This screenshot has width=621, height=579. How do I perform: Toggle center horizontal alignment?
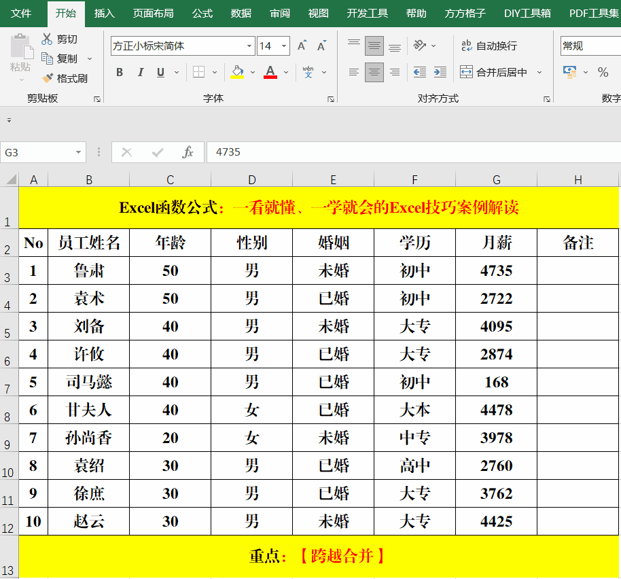374,72
